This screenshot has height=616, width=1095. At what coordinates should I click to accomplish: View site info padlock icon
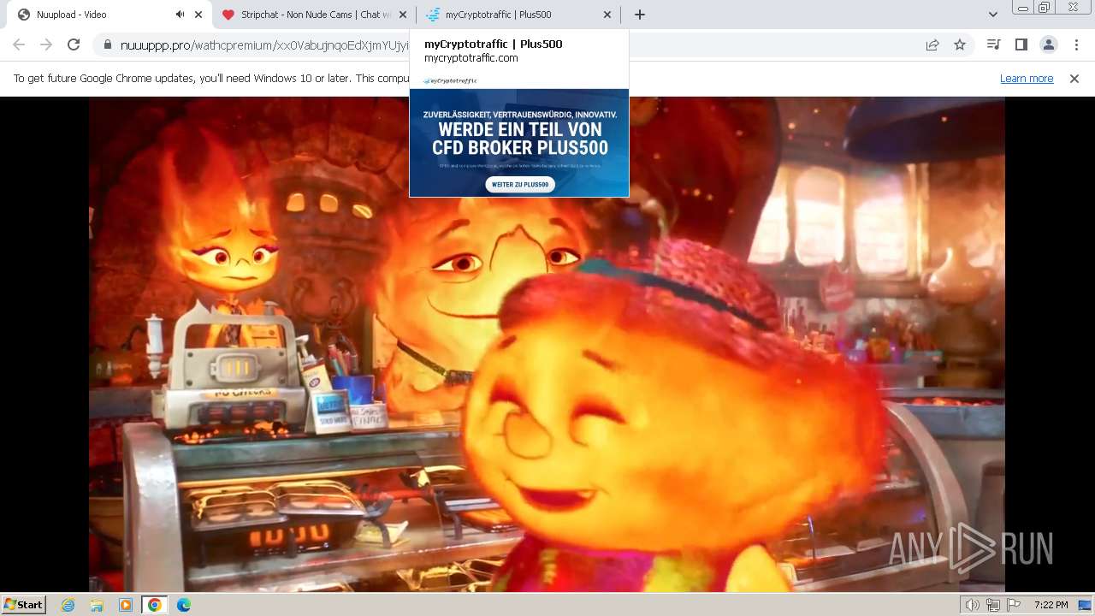pyautogui.click(x=107, y=44)
